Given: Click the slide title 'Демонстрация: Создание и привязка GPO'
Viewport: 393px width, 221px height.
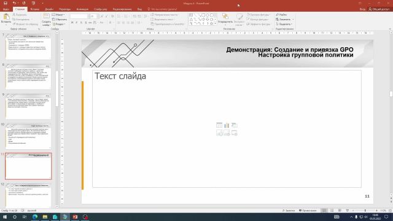Looking at the screenshot, I should point(290,49).
